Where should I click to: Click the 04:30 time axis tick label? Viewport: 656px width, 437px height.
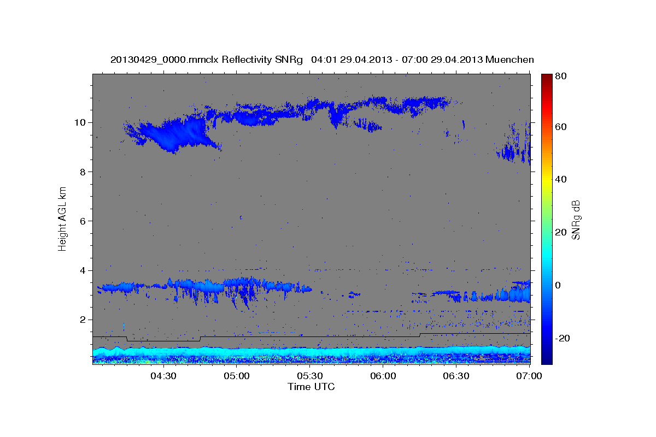(163, 376)
